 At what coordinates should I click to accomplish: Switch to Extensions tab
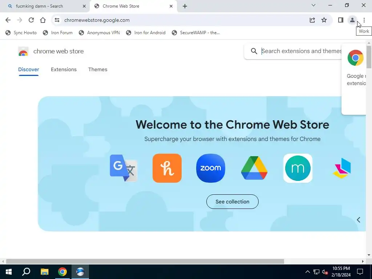point(64,69)
